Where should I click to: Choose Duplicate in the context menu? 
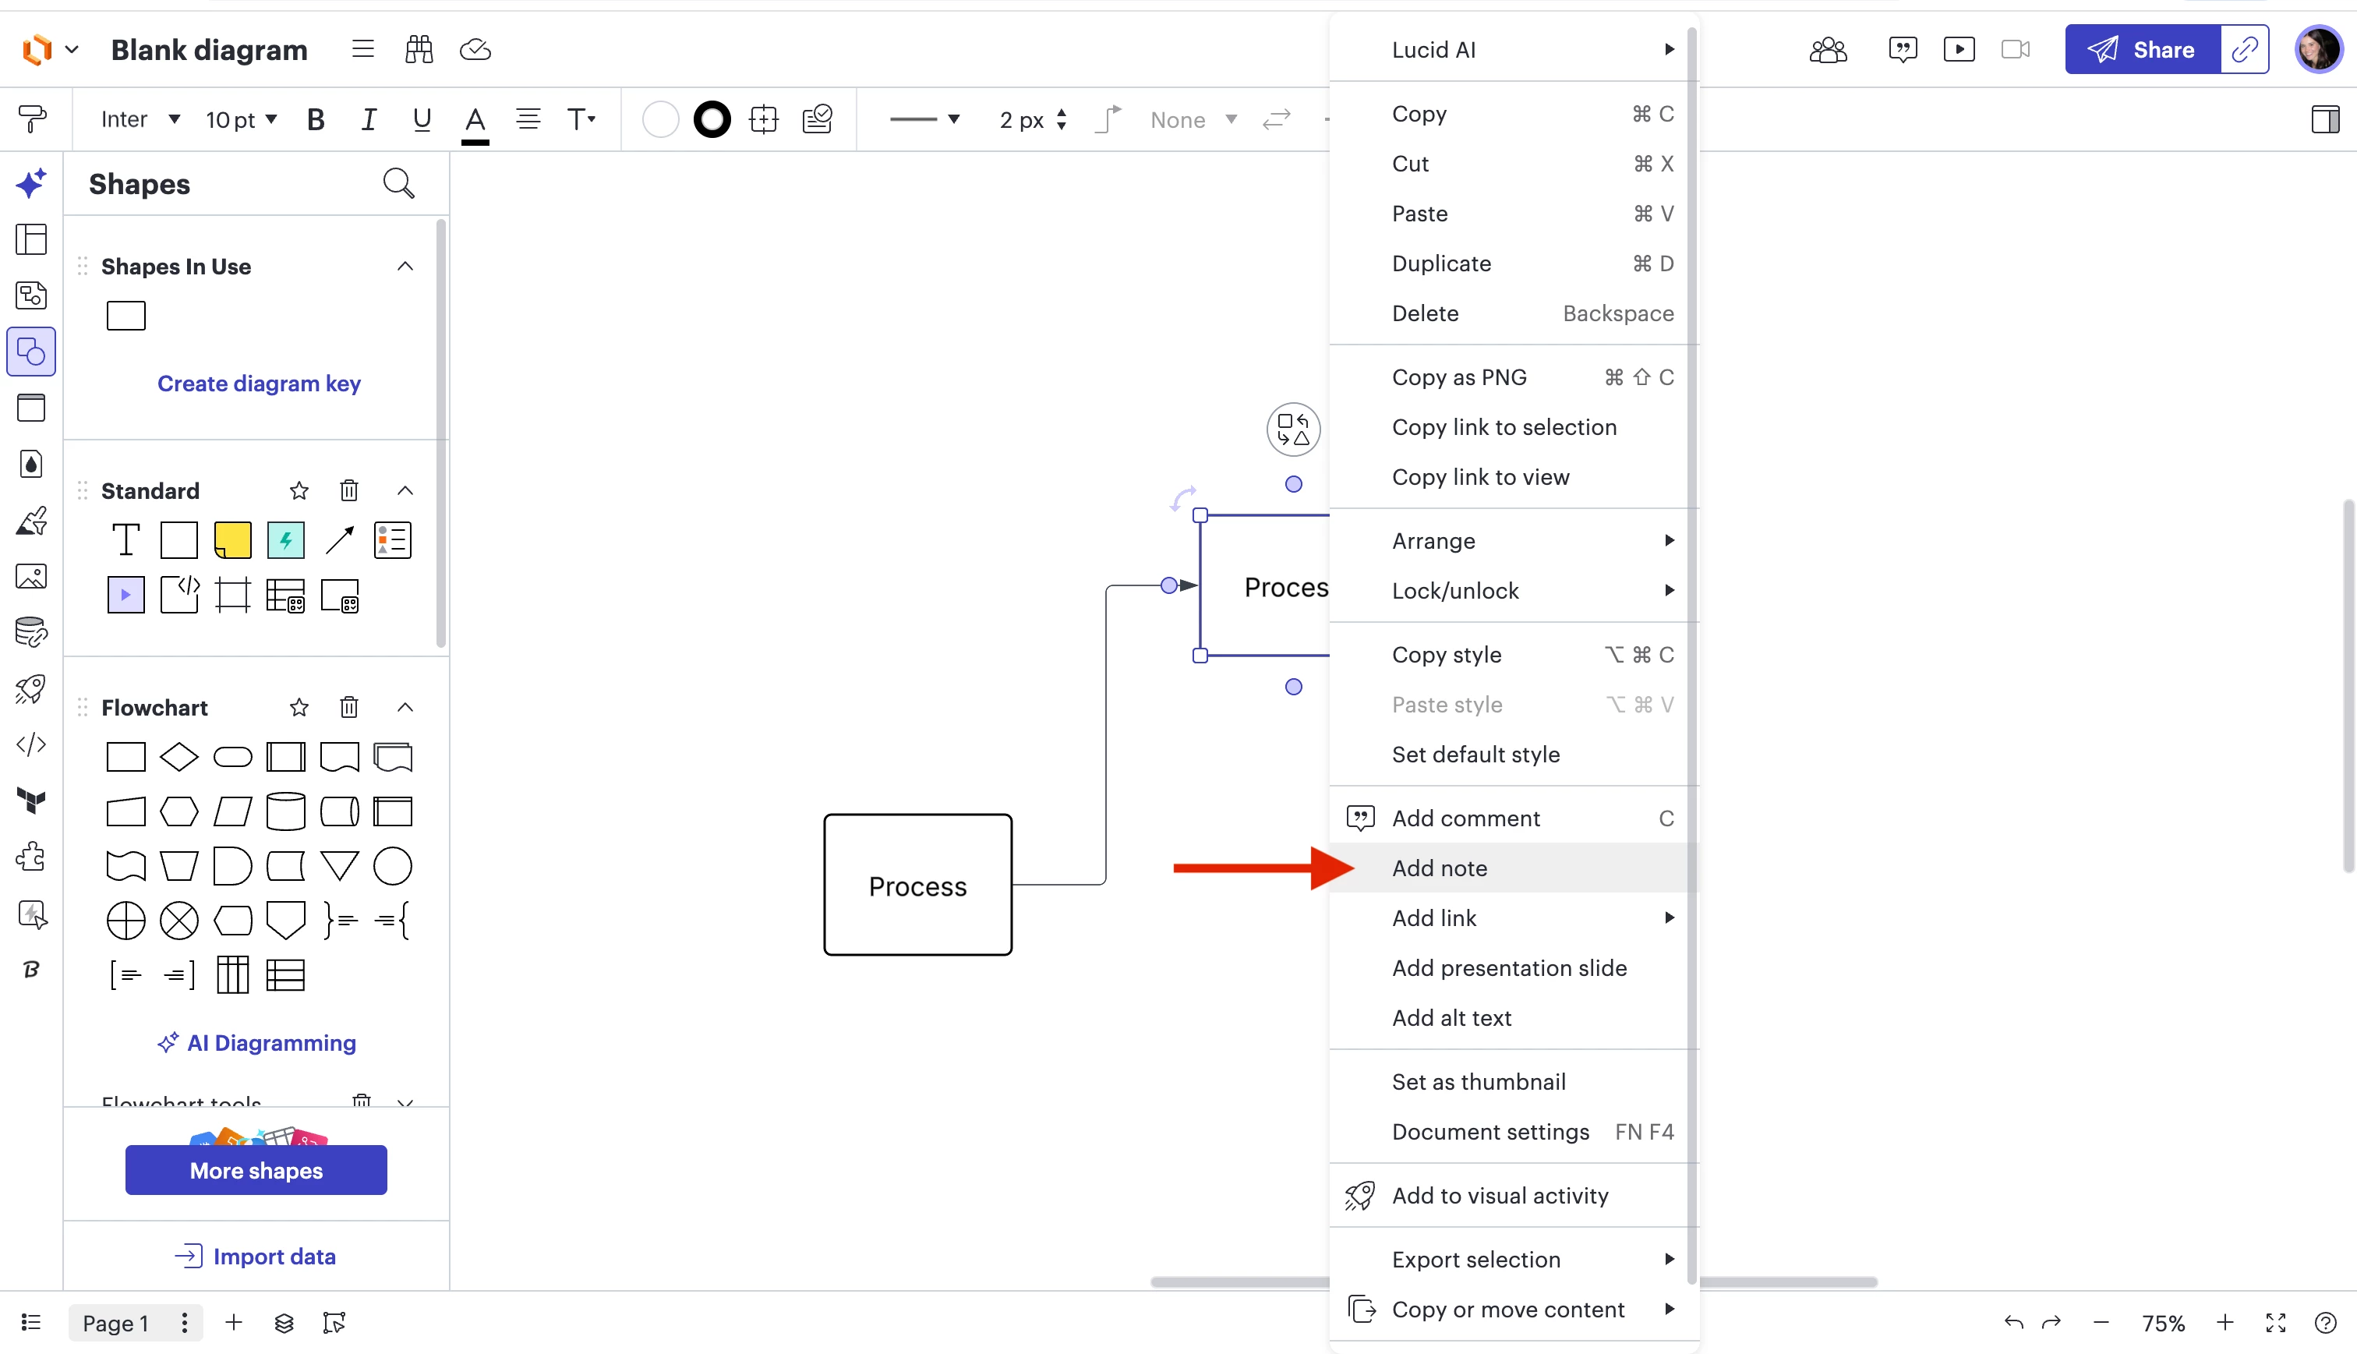tap(1441, 263)
